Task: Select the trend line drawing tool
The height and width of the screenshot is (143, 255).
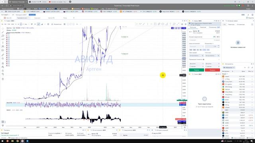Action: (3, 32)
